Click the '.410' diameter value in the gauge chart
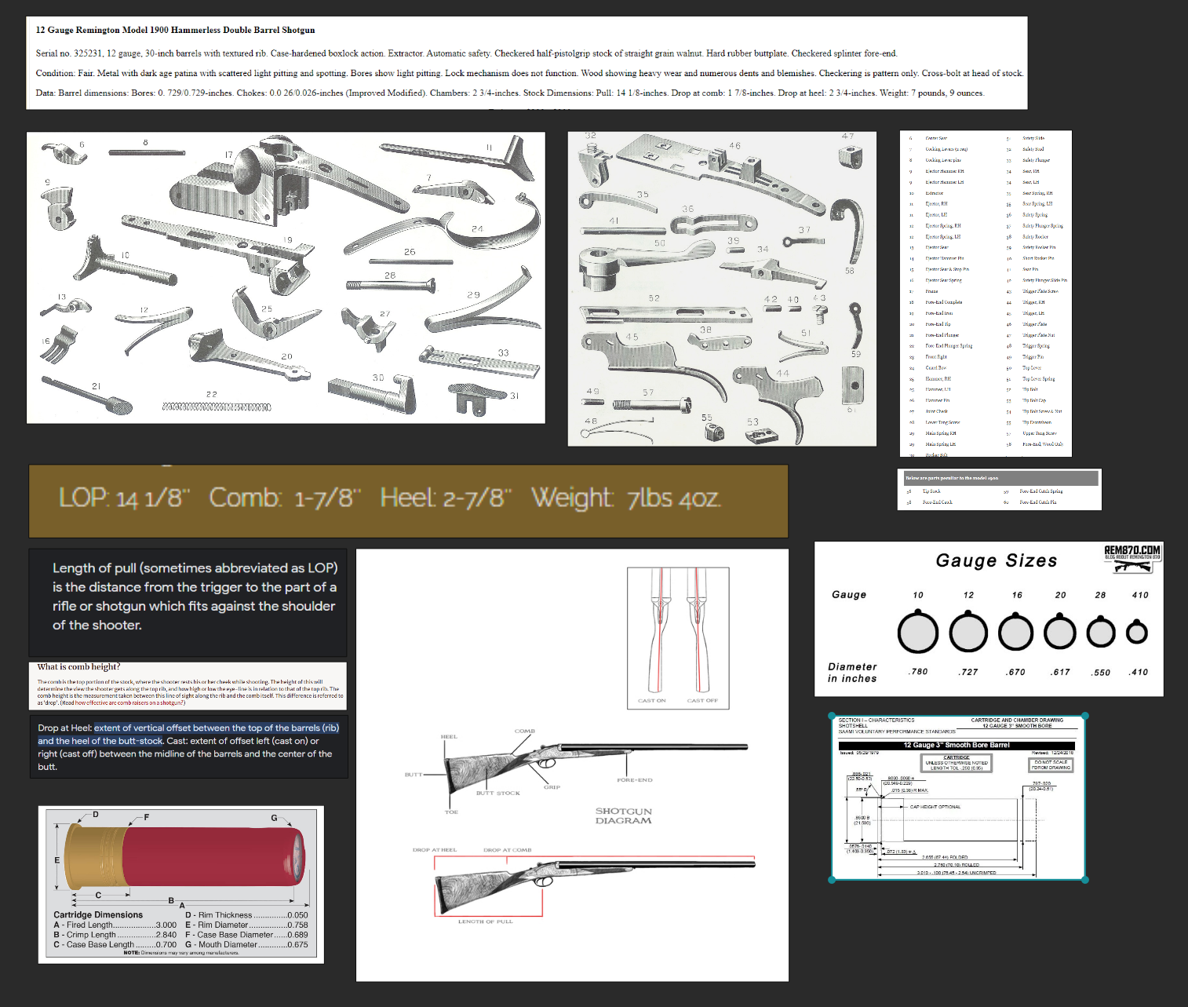1188x1007 pixels. [x=1139, y=672]
